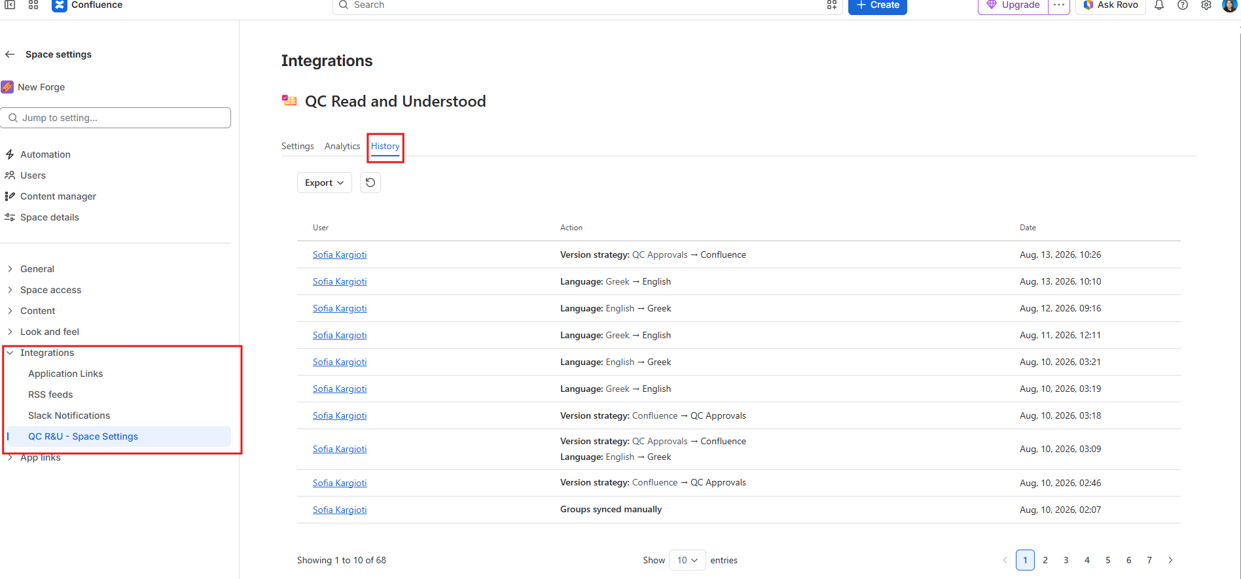The width and height of the screenshot is (1241, 579).
Task: Select current page 1
Action: pyautogui.click(x=1025, y=560)
